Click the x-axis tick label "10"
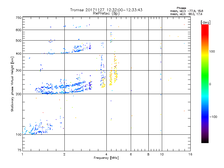This screenshot has width=224, height=168. pos(162,154)
